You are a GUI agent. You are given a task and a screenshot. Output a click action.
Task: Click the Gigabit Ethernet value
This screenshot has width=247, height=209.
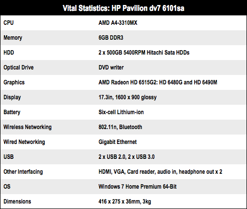click(118, 142)
